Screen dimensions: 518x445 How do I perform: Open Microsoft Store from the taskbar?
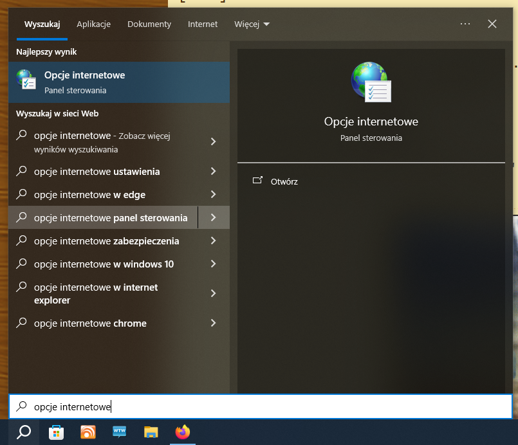tap(56, 432)
